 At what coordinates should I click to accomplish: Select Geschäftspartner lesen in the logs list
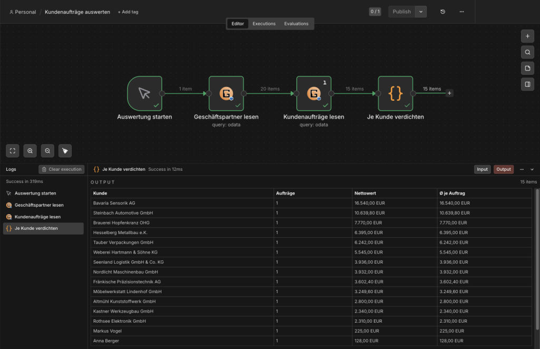(x=43, y=205)
